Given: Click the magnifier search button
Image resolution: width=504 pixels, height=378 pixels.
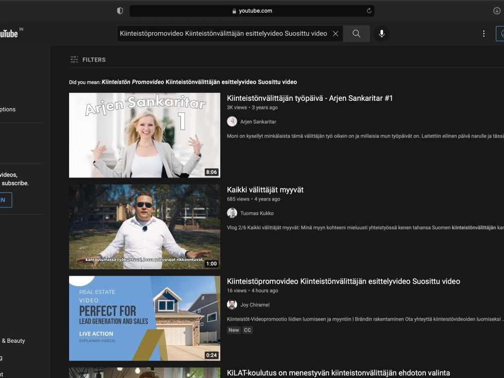Looking at the screenshot, I should click(356, 33).
